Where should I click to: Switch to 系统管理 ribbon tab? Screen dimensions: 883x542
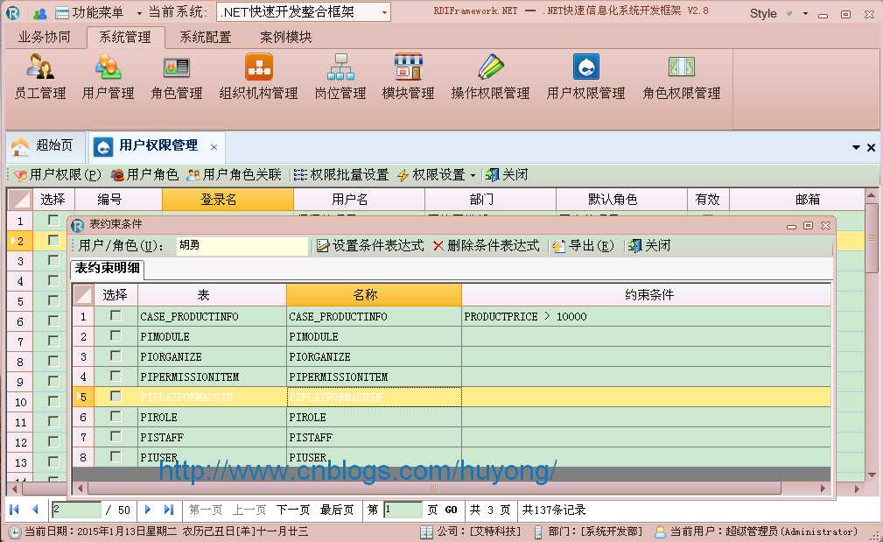tap(125, 37)
